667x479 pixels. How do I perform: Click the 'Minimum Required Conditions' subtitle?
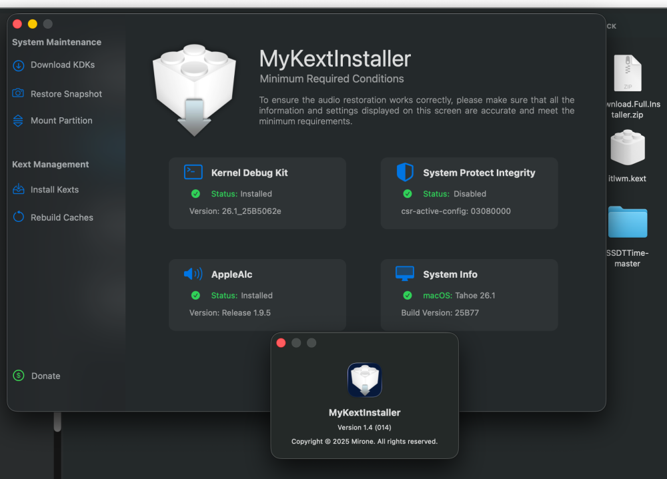tap(331, 79)
